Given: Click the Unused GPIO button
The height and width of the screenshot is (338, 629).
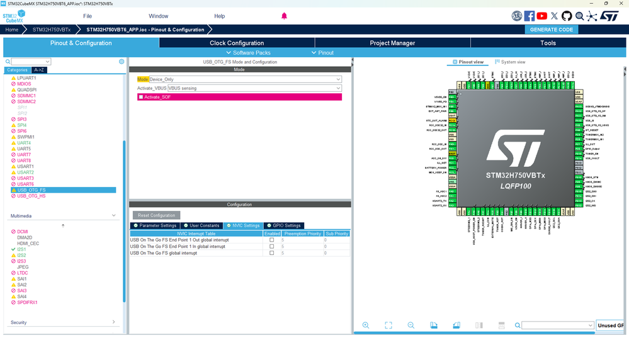Looking at the screenshot, I should [x=611, y=325].
